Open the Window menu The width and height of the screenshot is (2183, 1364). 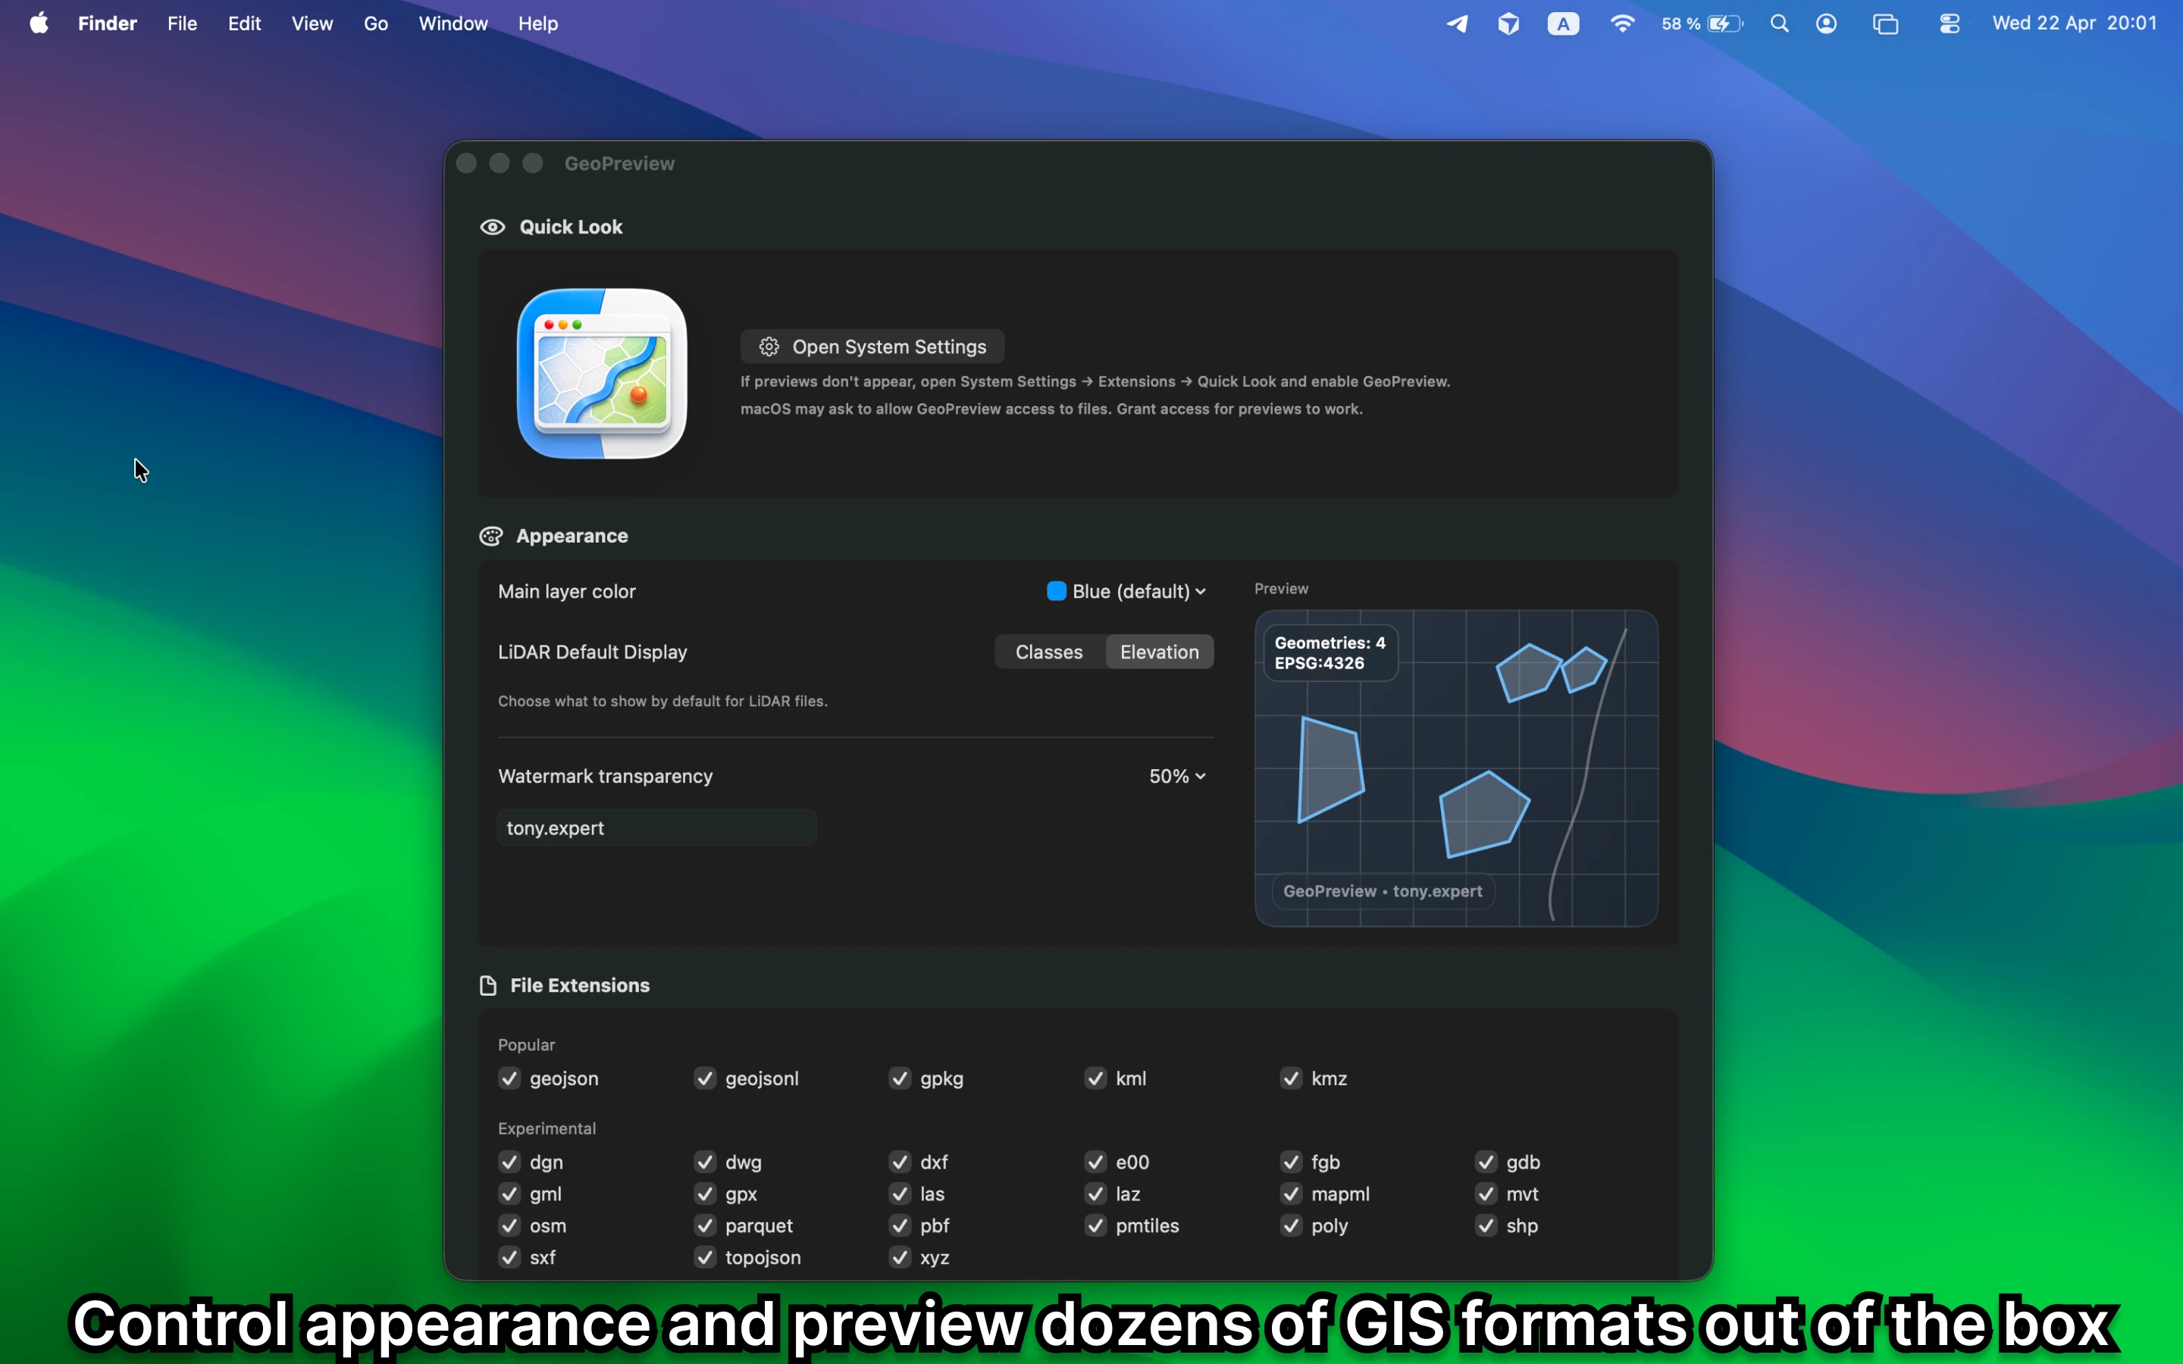(453, 23)
